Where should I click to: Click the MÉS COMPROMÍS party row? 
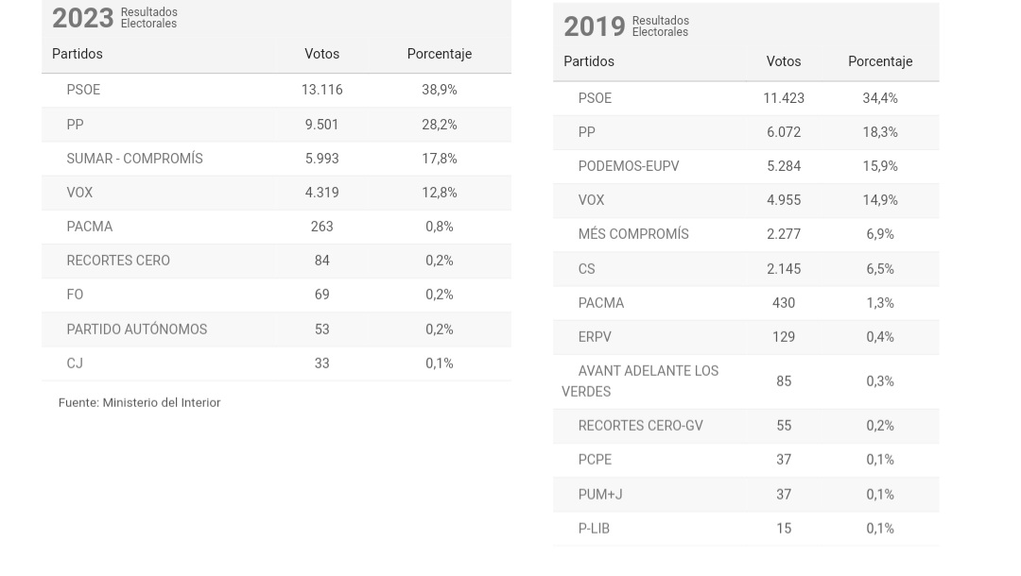click(633, 234)
